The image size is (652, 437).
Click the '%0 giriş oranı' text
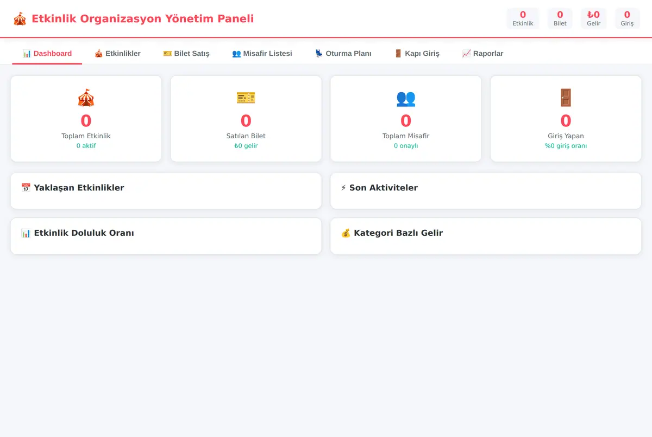click(566, 146)
